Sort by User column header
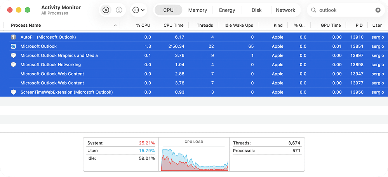Screen dimensions: 388x177 pos(377,25)
